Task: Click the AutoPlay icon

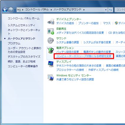Action: [51, 31]
